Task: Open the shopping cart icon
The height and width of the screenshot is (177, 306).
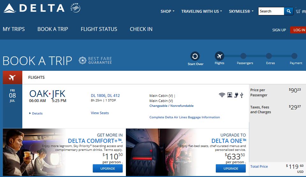Action: (298, 11)
